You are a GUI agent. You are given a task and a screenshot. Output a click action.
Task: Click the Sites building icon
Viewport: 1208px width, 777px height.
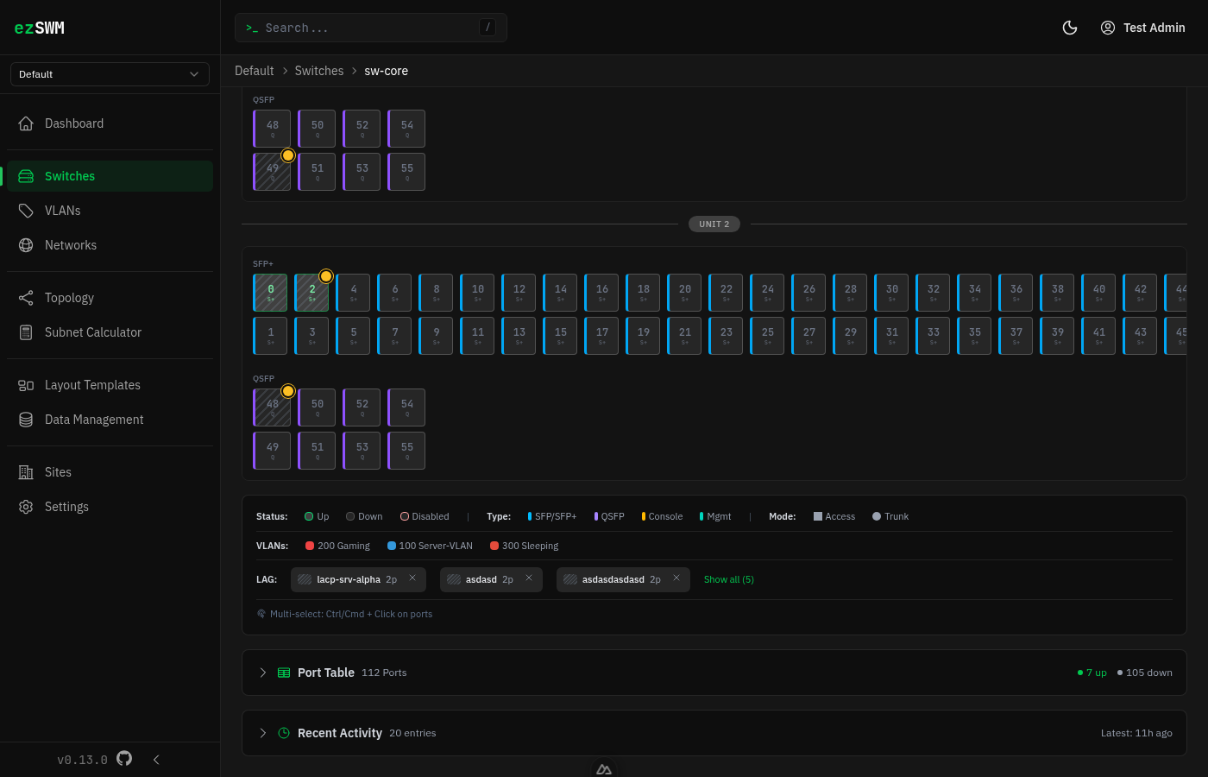click(x=26, y=472)
